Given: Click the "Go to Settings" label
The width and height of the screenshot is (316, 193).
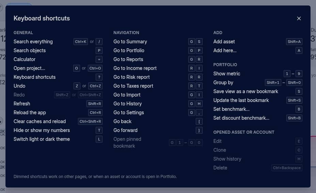Looking at the screenshot, I should [x=129, y=113].
